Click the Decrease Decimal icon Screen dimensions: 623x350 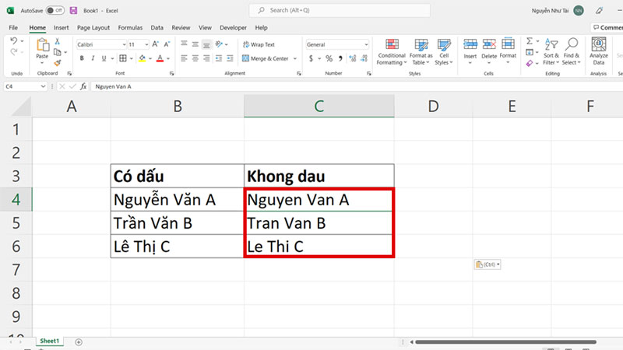point(364,58)
